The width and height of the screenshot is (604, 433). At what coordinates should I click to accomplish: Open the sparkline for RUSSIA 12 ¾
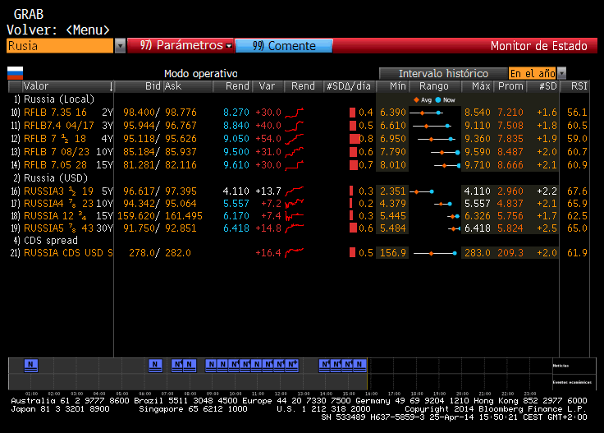[x=295, y=216]
